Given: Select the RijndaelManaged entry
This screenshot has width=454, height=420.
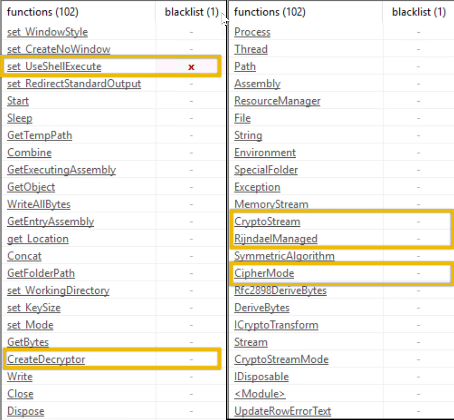Looking at the screenshot, I should pyautogui.click(x=275, y=239).
